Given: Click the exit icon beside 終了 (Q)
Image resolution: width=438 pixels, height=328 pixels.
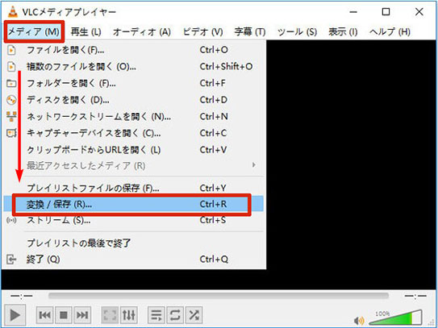Looking at the screenshot, I should 11,259.
